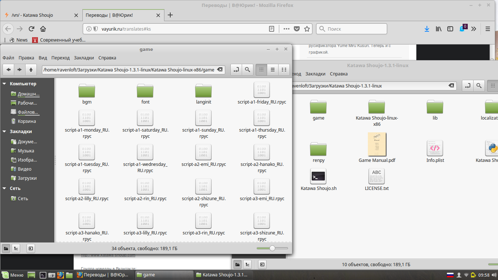This screenshot has height=280, width=498.
Task: Clear the game folder path field
Action: (x=220, y=70)
